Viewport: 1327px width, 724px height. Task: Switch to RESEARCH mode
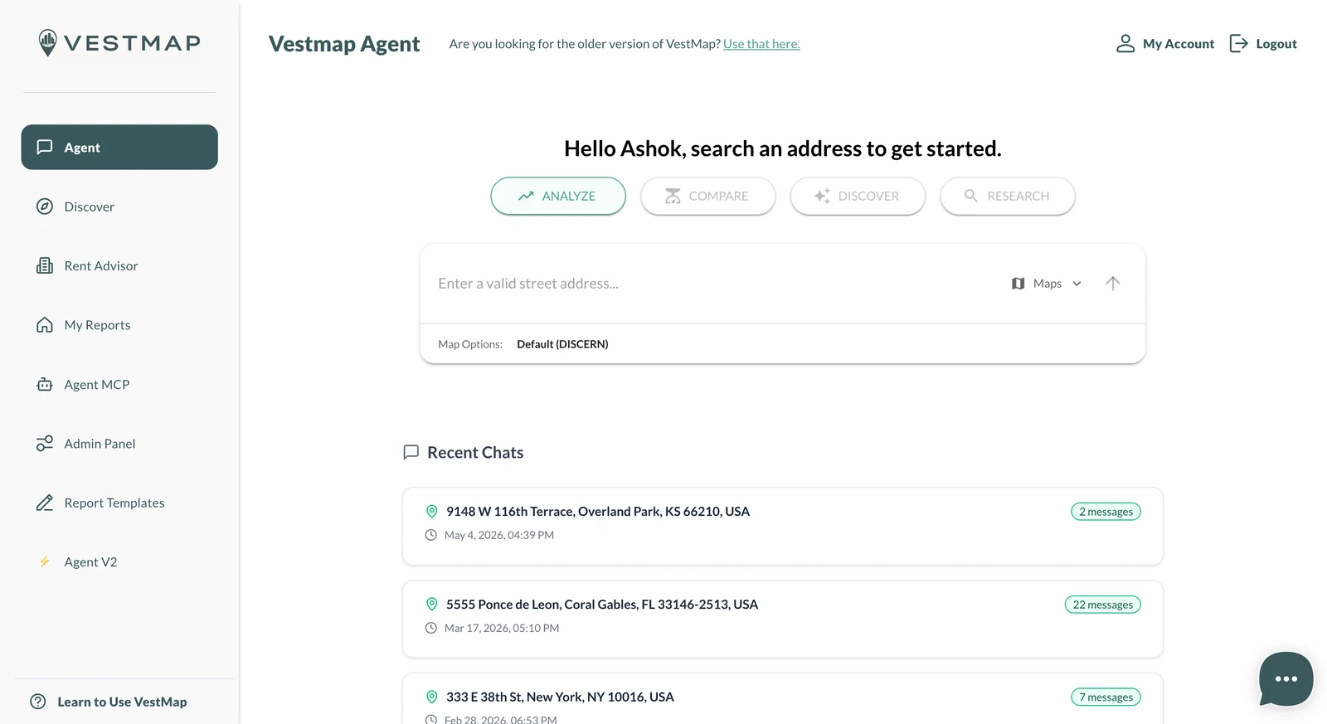[x=1008, y=196]
